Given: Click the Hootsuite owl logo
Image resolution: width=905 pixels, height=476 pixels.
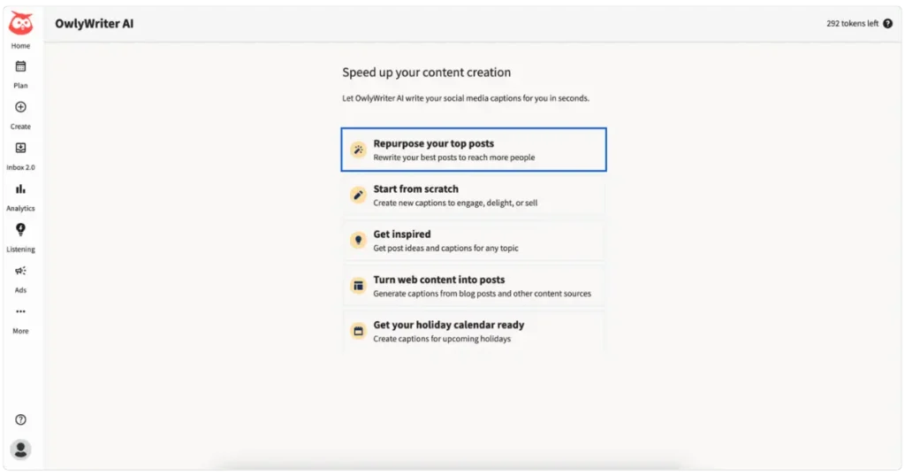Looking at the screenshot, I should pos(21,23).
